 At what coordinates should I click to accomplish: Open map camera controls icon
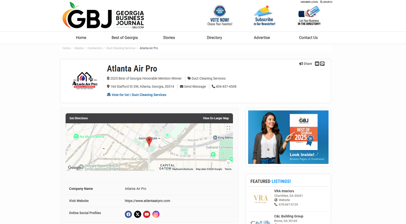228,163
